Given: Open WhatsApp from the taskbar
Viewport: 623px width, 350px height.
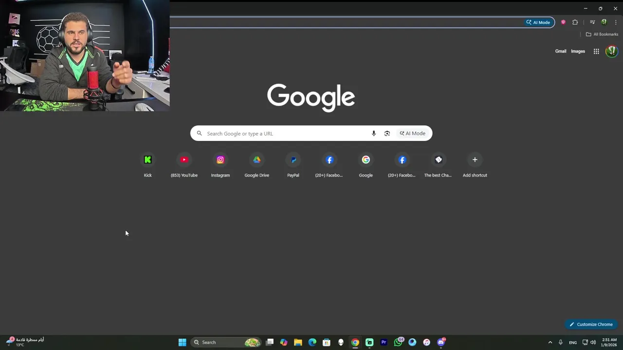Looking at the screenshot, I should click(398, 342).
